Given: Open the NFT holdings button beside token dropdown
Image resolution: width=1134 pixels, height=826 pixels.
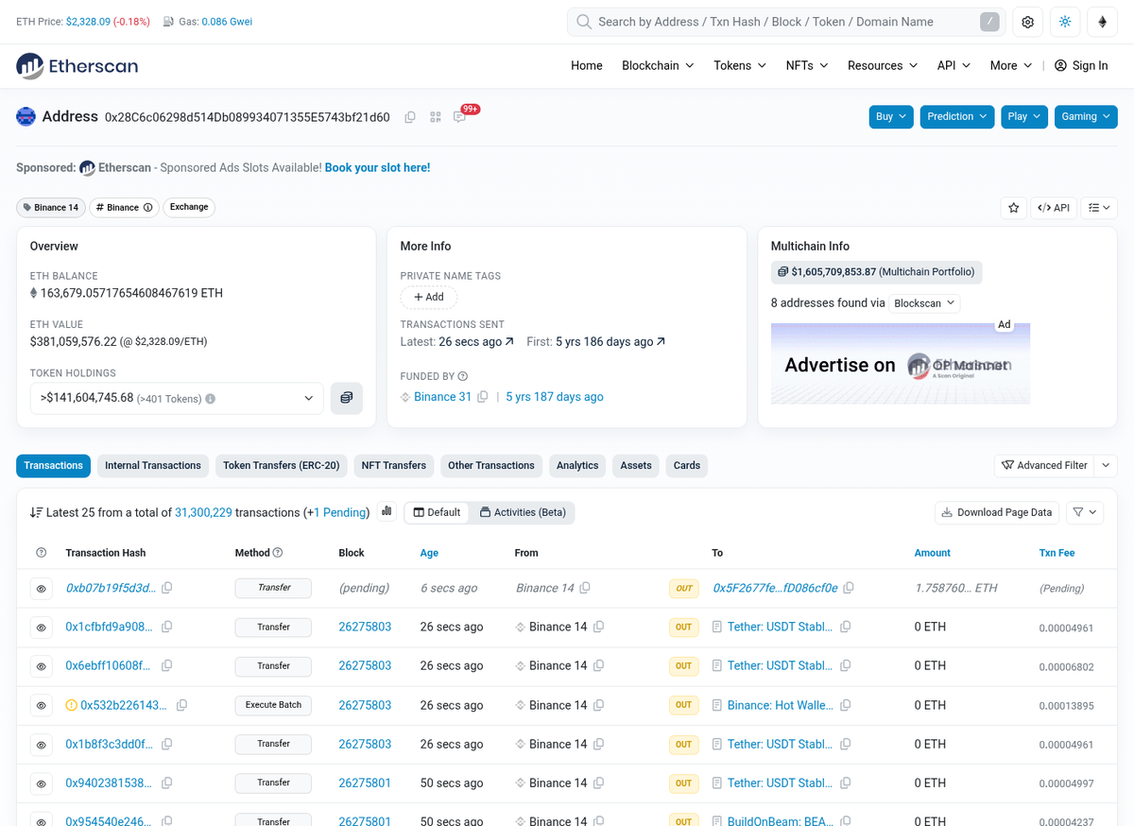Looking at the screenshot, I should coord(347,398).
